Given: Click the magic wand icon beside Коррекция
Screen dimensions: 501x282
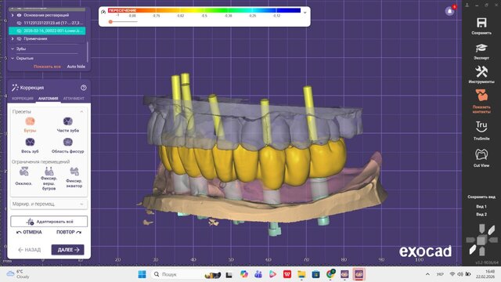Looking at the screenshot, I should point(15,87).
